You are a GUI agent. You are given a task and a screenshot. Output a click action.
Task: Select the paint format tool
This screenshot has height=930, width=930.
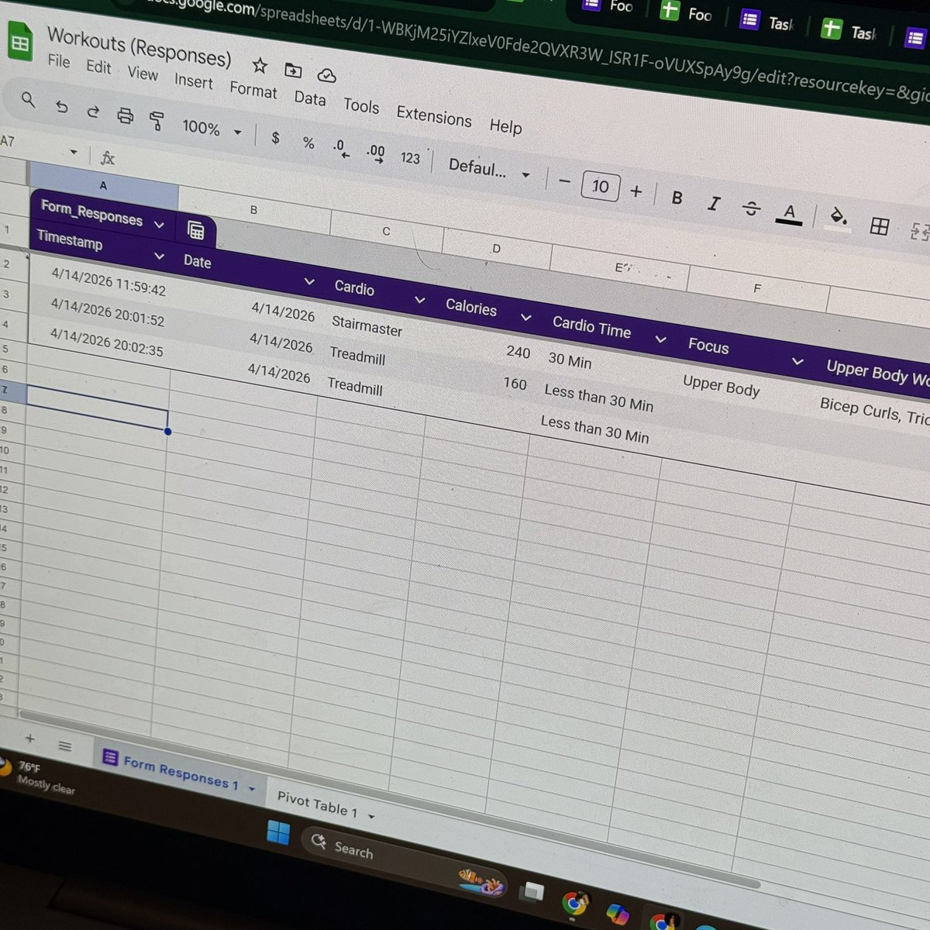157,121
